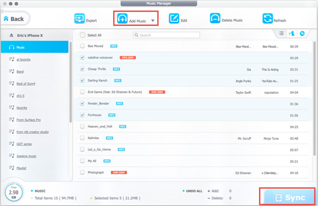Click the M4P-DRM tag on Photograph
Image resolution: width=318 pixels, height=206 pixels.
119,172
